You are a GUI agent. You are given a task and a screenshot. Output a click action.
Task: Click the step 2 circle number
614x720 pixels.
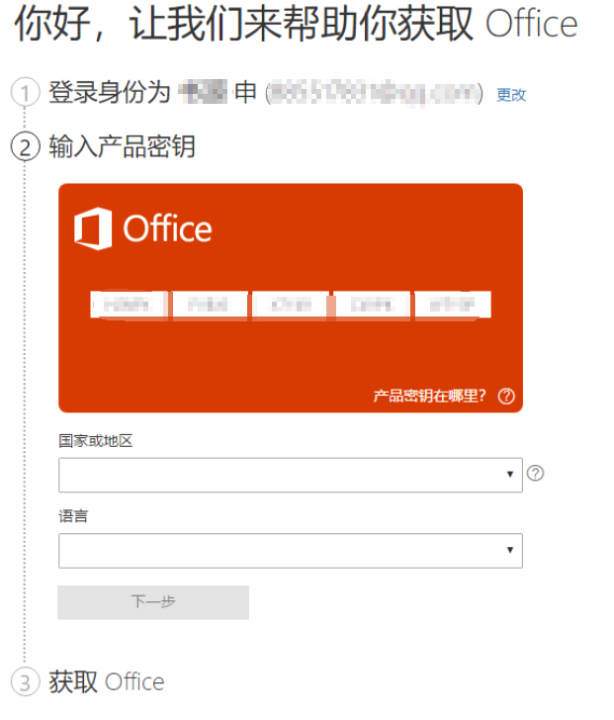pyautogui.click(x=25, y=147)
